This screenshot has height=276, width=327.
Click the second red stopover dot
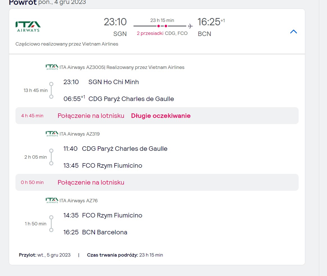coord(166,26)
